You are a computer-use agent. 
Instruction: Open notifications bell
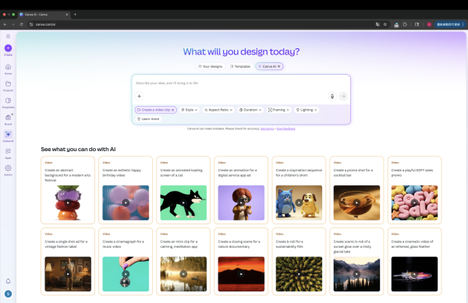coord(8,281)
